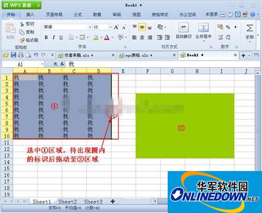
Task: Open the 数据 ribbon tab
Action: pos(97,15)
